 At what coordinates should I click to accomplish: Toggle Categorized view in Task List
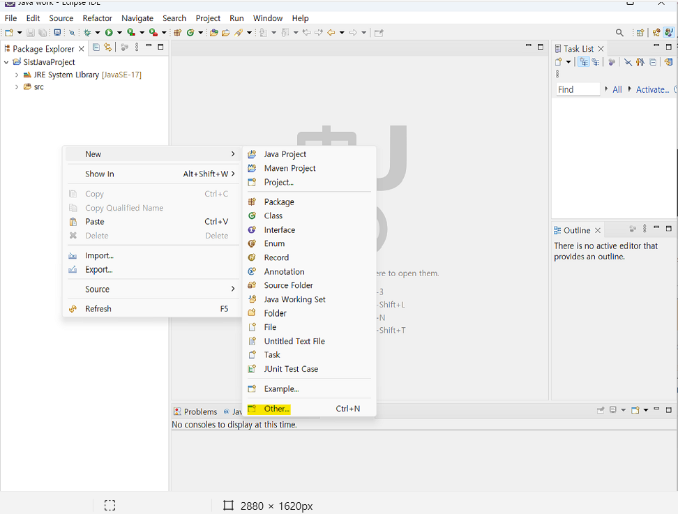coord(584,62)
